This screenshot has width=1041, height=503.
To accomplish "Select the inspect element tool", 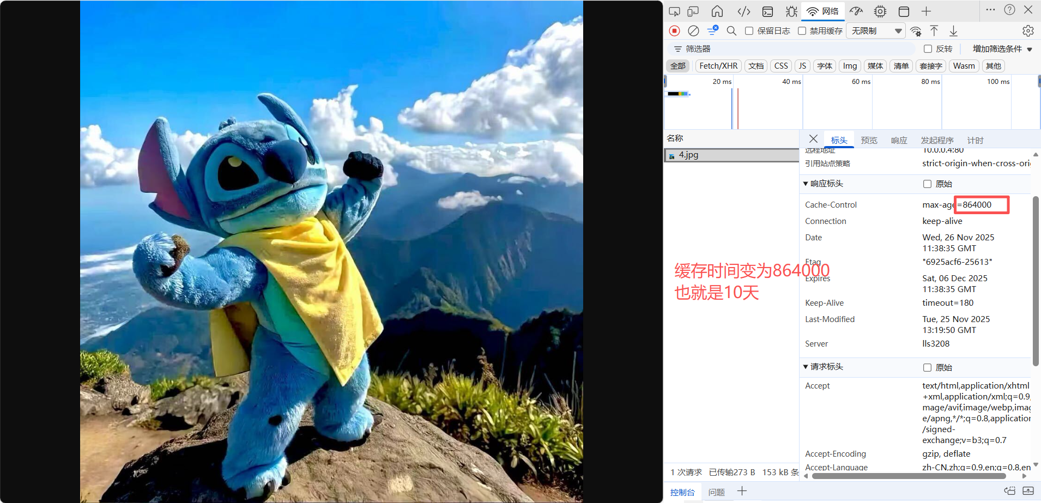I will 675,11.
